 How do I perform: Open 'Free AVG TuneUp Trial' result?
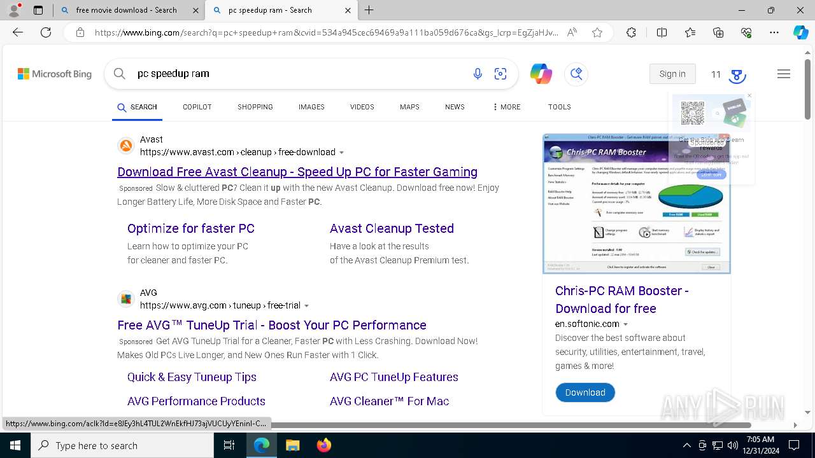click(272, 325)
